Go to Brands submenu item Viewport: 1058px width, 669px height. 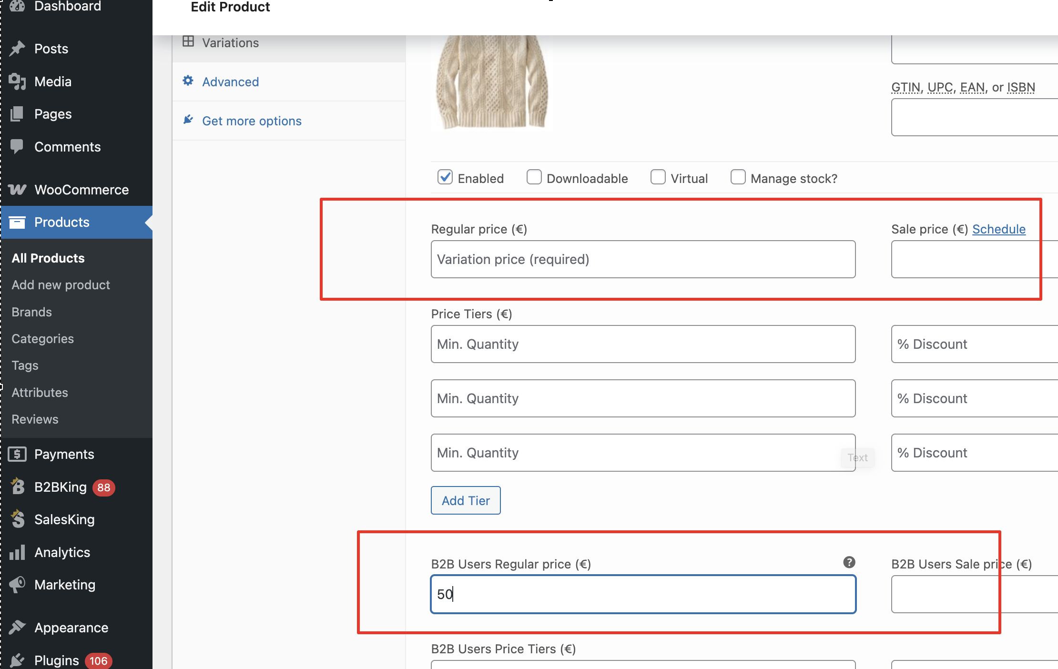(32, 312)
